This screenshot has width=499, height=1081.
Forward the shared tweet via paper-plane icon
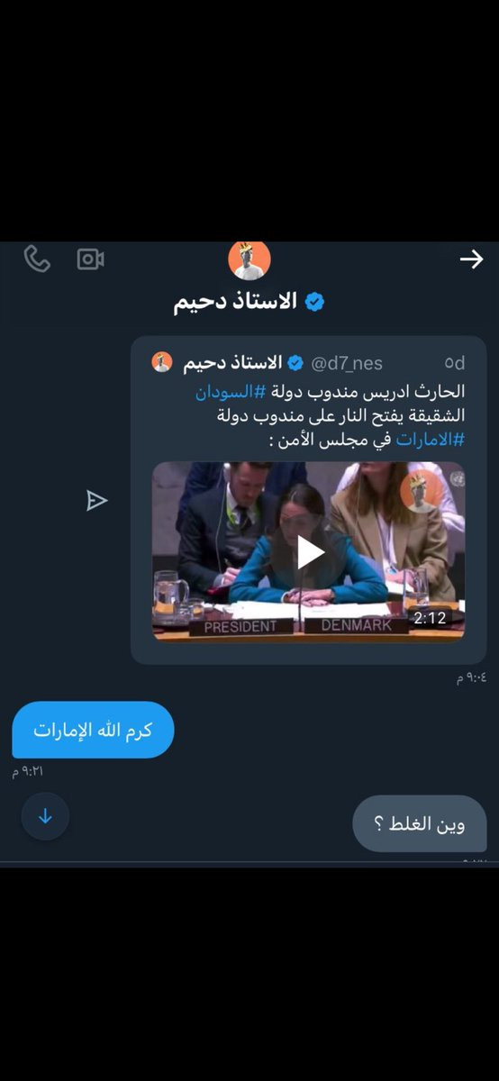(97, 501)
